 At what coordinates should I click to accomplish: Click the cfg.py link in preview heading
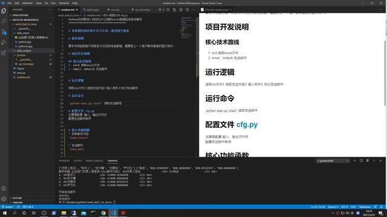247,125
